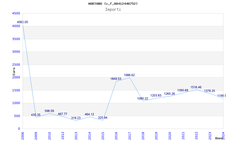Click the y-axis value 500

(17, 116)
